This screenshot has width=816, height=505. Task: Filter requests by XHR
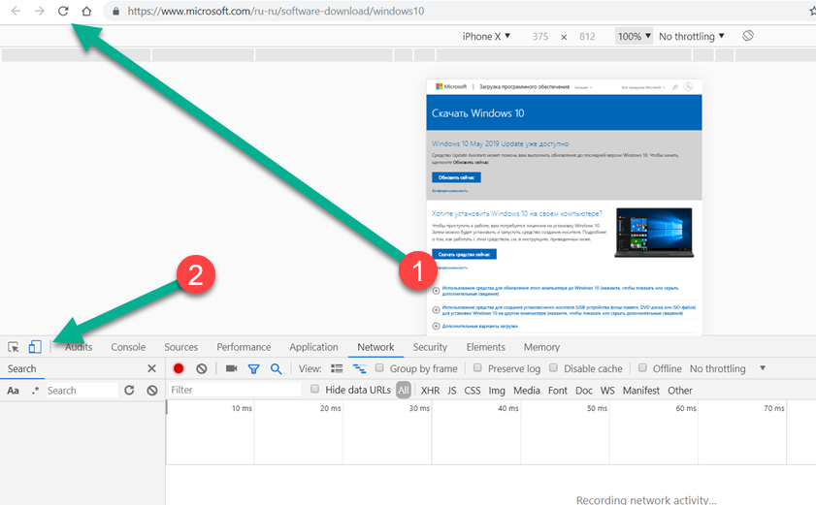[x=430, y=390]
